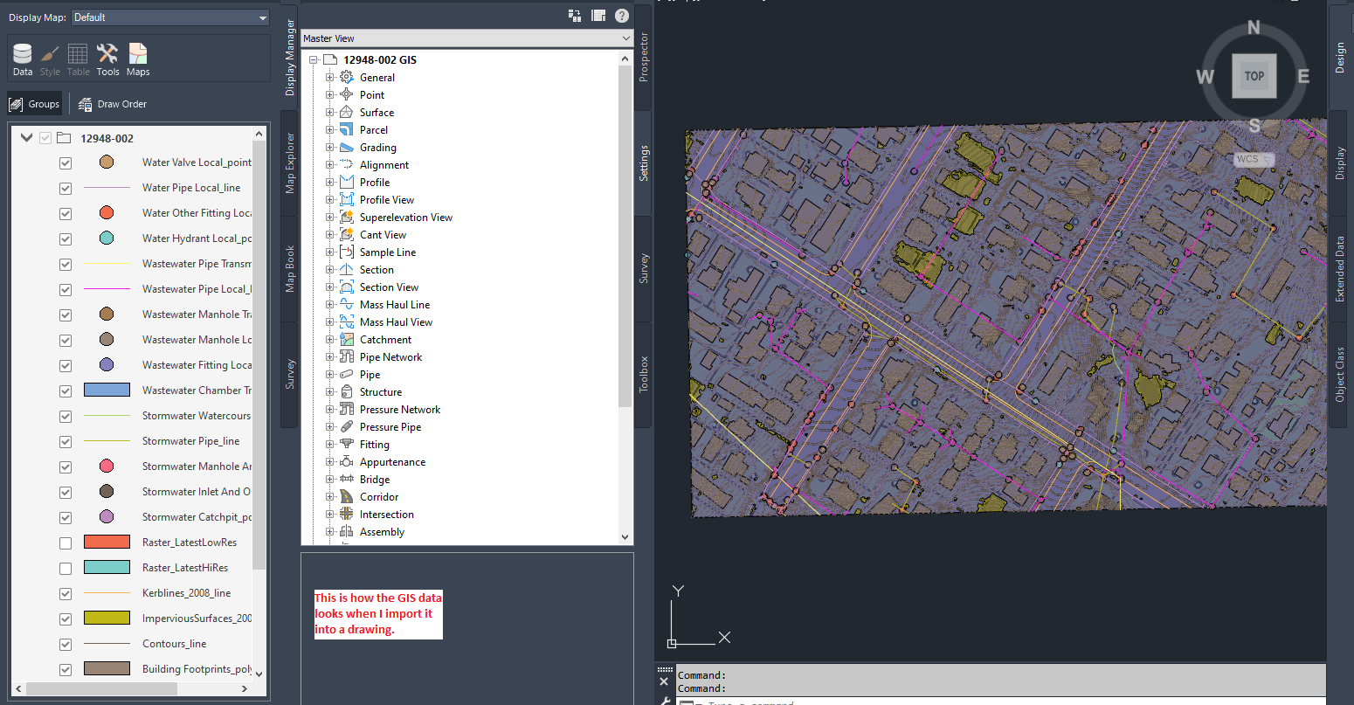Click the TOP face of ViewCube

[1254, 76]
